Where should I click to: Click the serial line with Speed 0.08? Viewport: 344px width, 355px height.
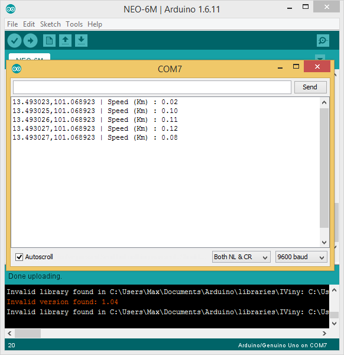95,137
